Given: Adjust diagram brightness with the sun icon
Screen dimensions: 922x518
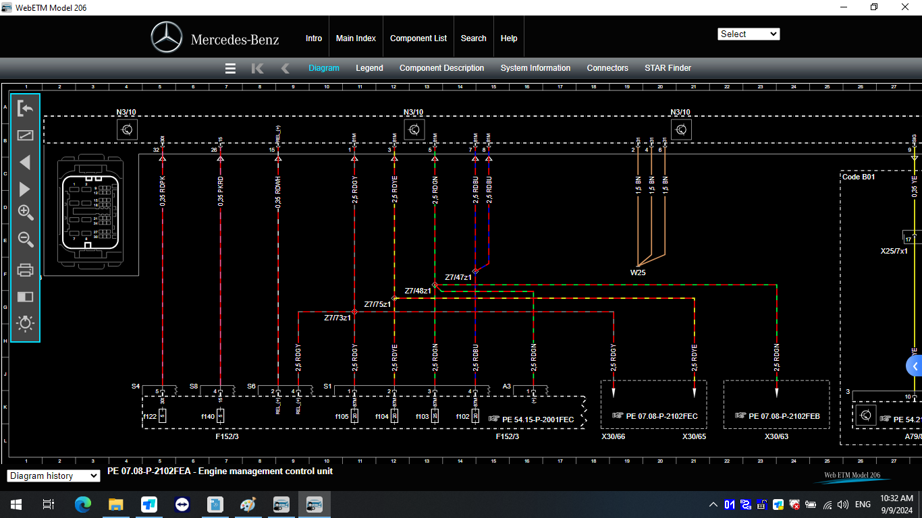Looking at the screenshot, I should pyautogui.click(x=25, y=322).
